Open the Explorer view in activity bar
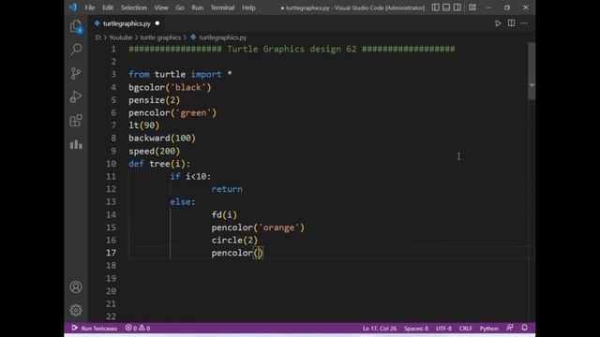 pos(76,26)
